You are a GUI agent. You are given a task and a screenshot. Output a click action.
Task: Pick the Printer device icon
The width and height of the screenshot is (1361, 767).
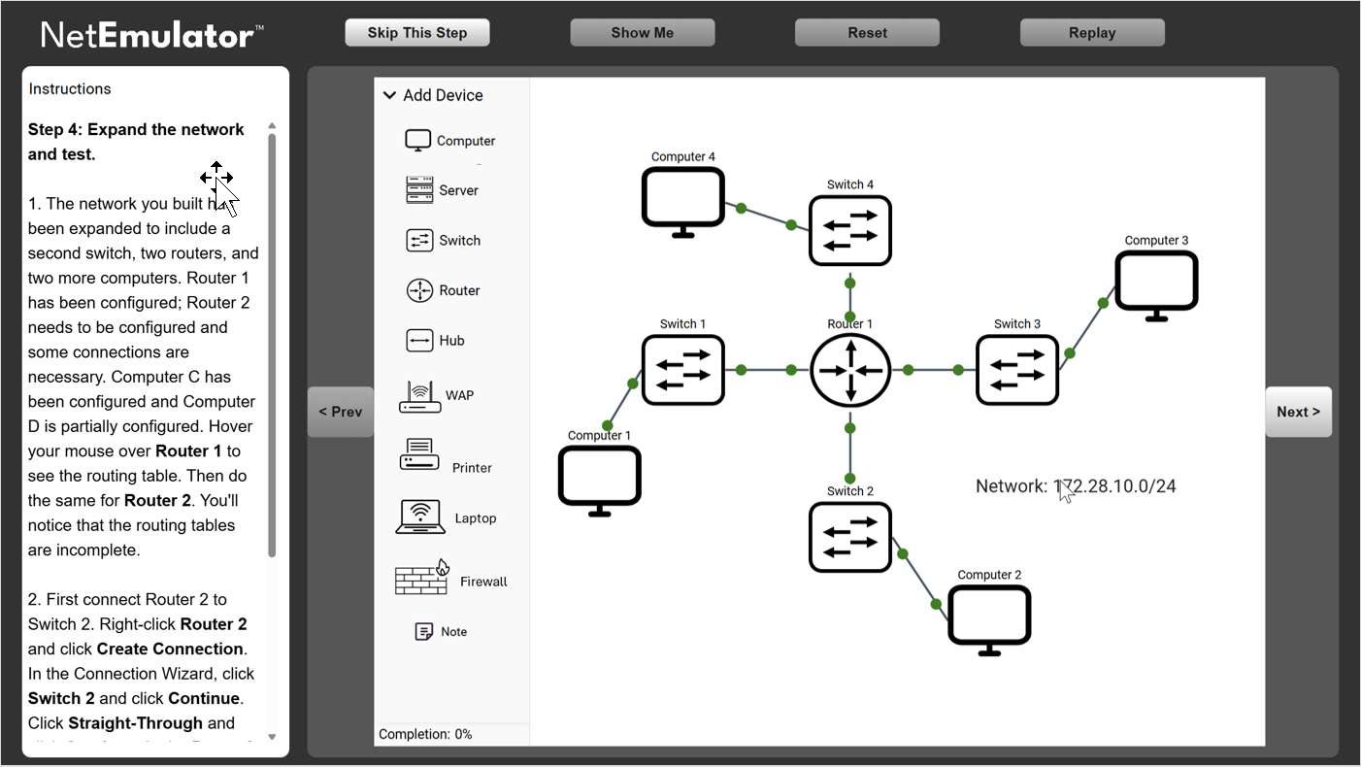(419, 455)
